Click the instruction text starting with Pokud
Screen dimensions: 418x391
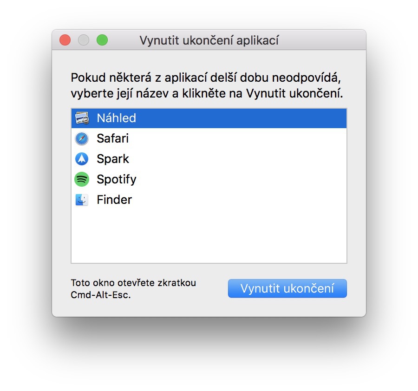(209, 77)
